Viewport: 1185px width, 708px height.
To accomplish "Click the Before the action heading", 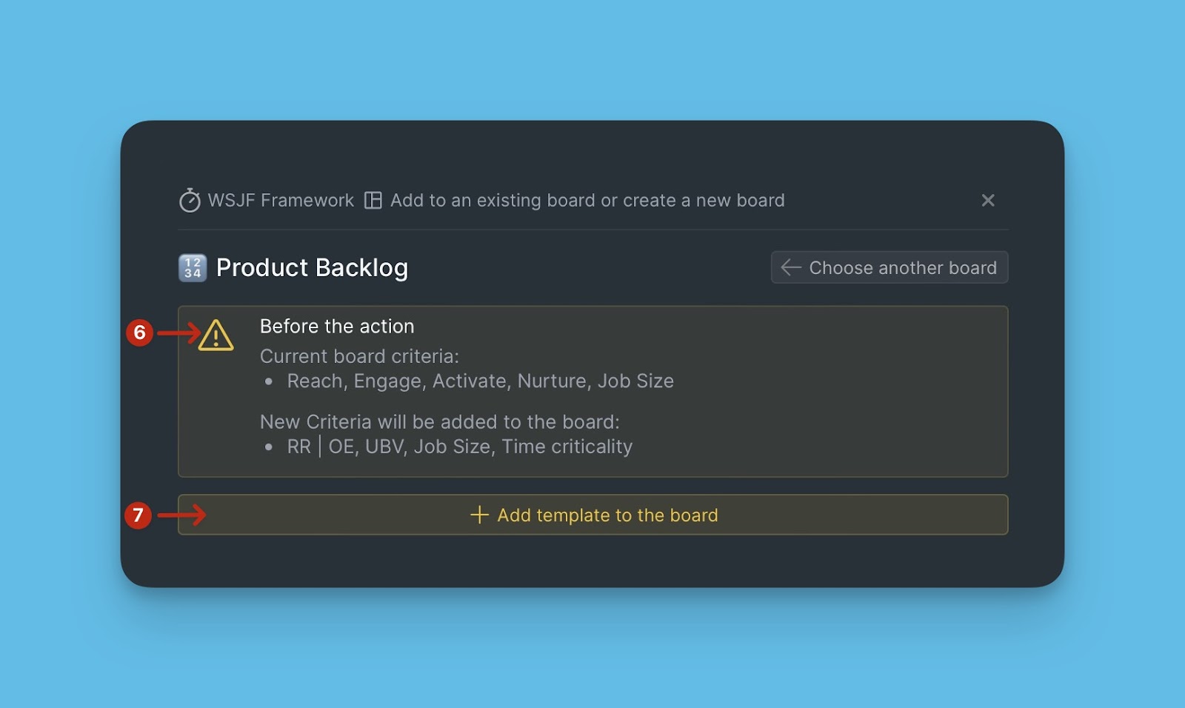I will 337,327.
